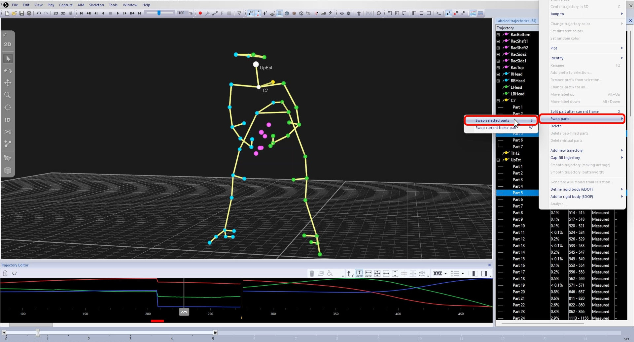This screenshot has width=634, height=342.
Task: Click Delete in the context menu
Action: [556, 126]
